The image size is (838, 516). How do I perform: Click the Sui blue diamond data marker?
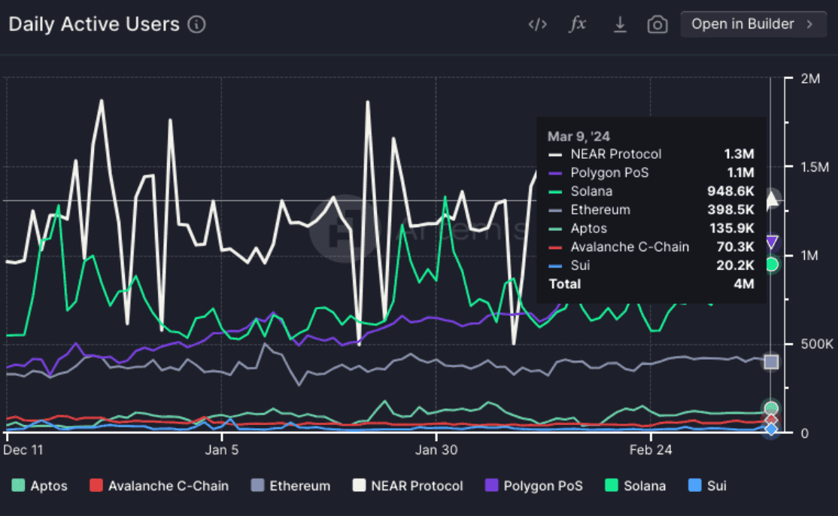tap(771, 429)
